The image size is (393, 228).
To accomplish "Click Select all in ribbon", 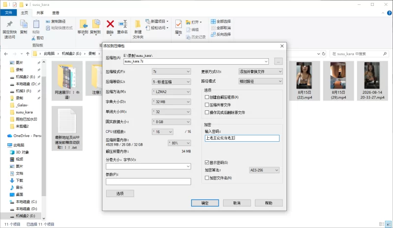I will 221,22.
